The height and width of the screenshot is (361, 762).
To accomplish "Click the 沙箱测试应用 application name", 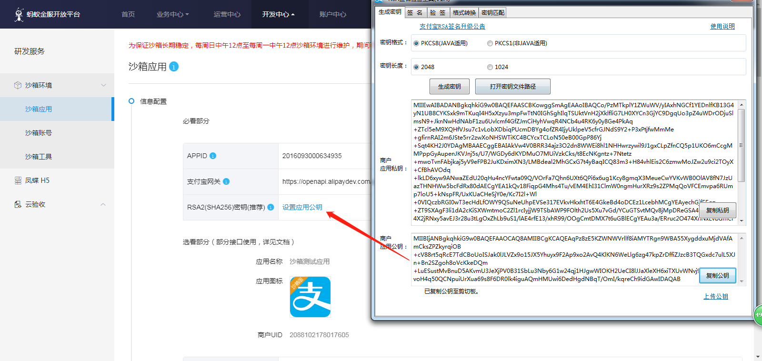I will pyautogui.click(x=310, y=261).
